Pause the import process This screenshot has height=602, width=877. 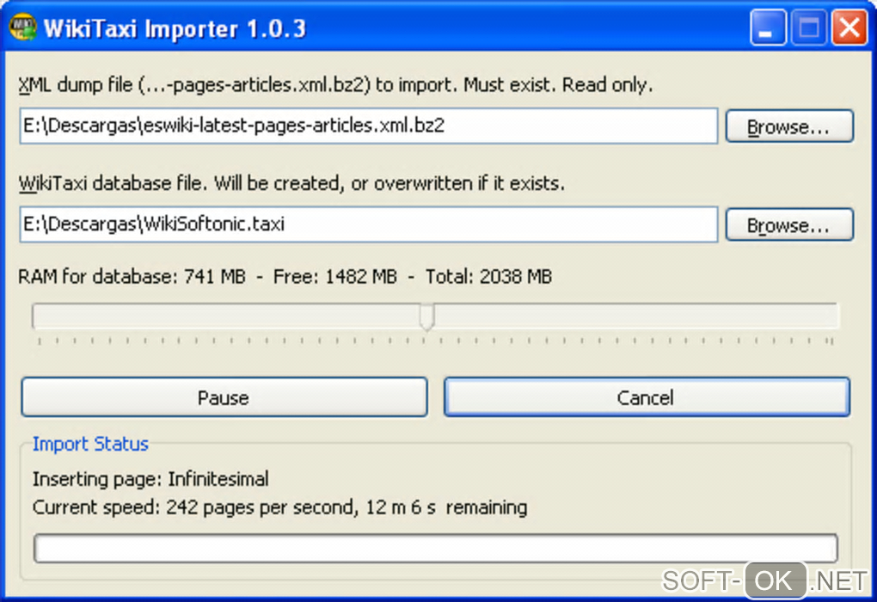[224, 397]
